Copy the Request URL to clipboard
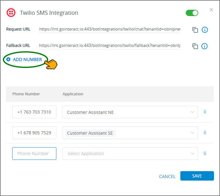 195,30
